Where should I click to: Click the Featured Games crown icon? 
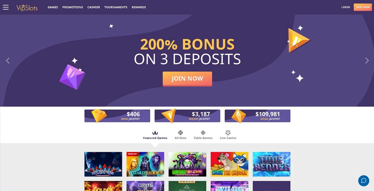tap(155, 133)
